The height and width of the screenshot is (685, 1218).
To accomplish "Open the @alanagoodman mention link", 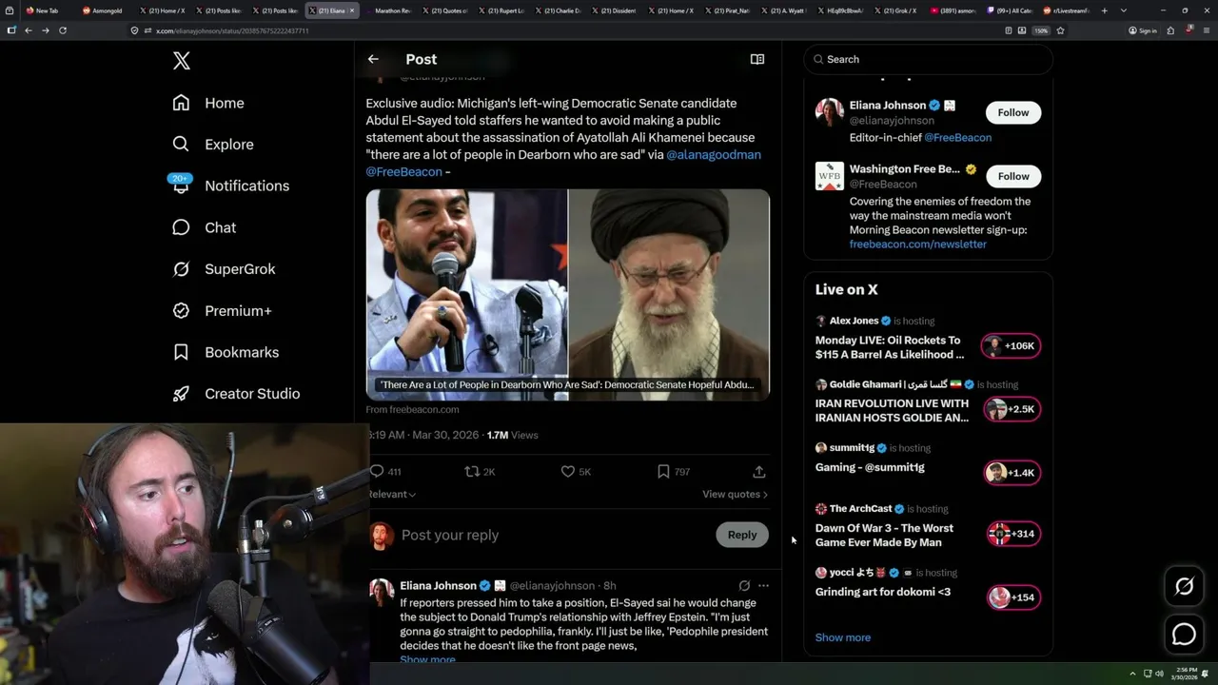I will point(714,154).
